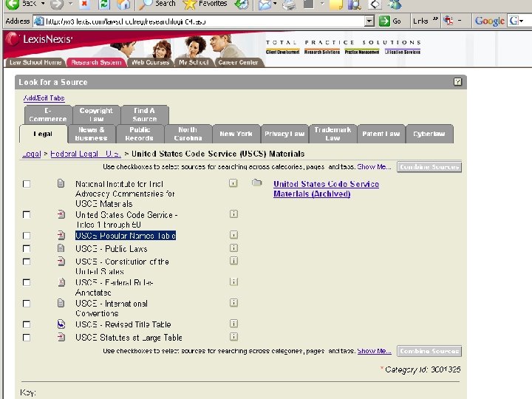Check the USCS Statutes at Large Table checkbox
This screenshot has width=532, height=399.
coord(27,338)
